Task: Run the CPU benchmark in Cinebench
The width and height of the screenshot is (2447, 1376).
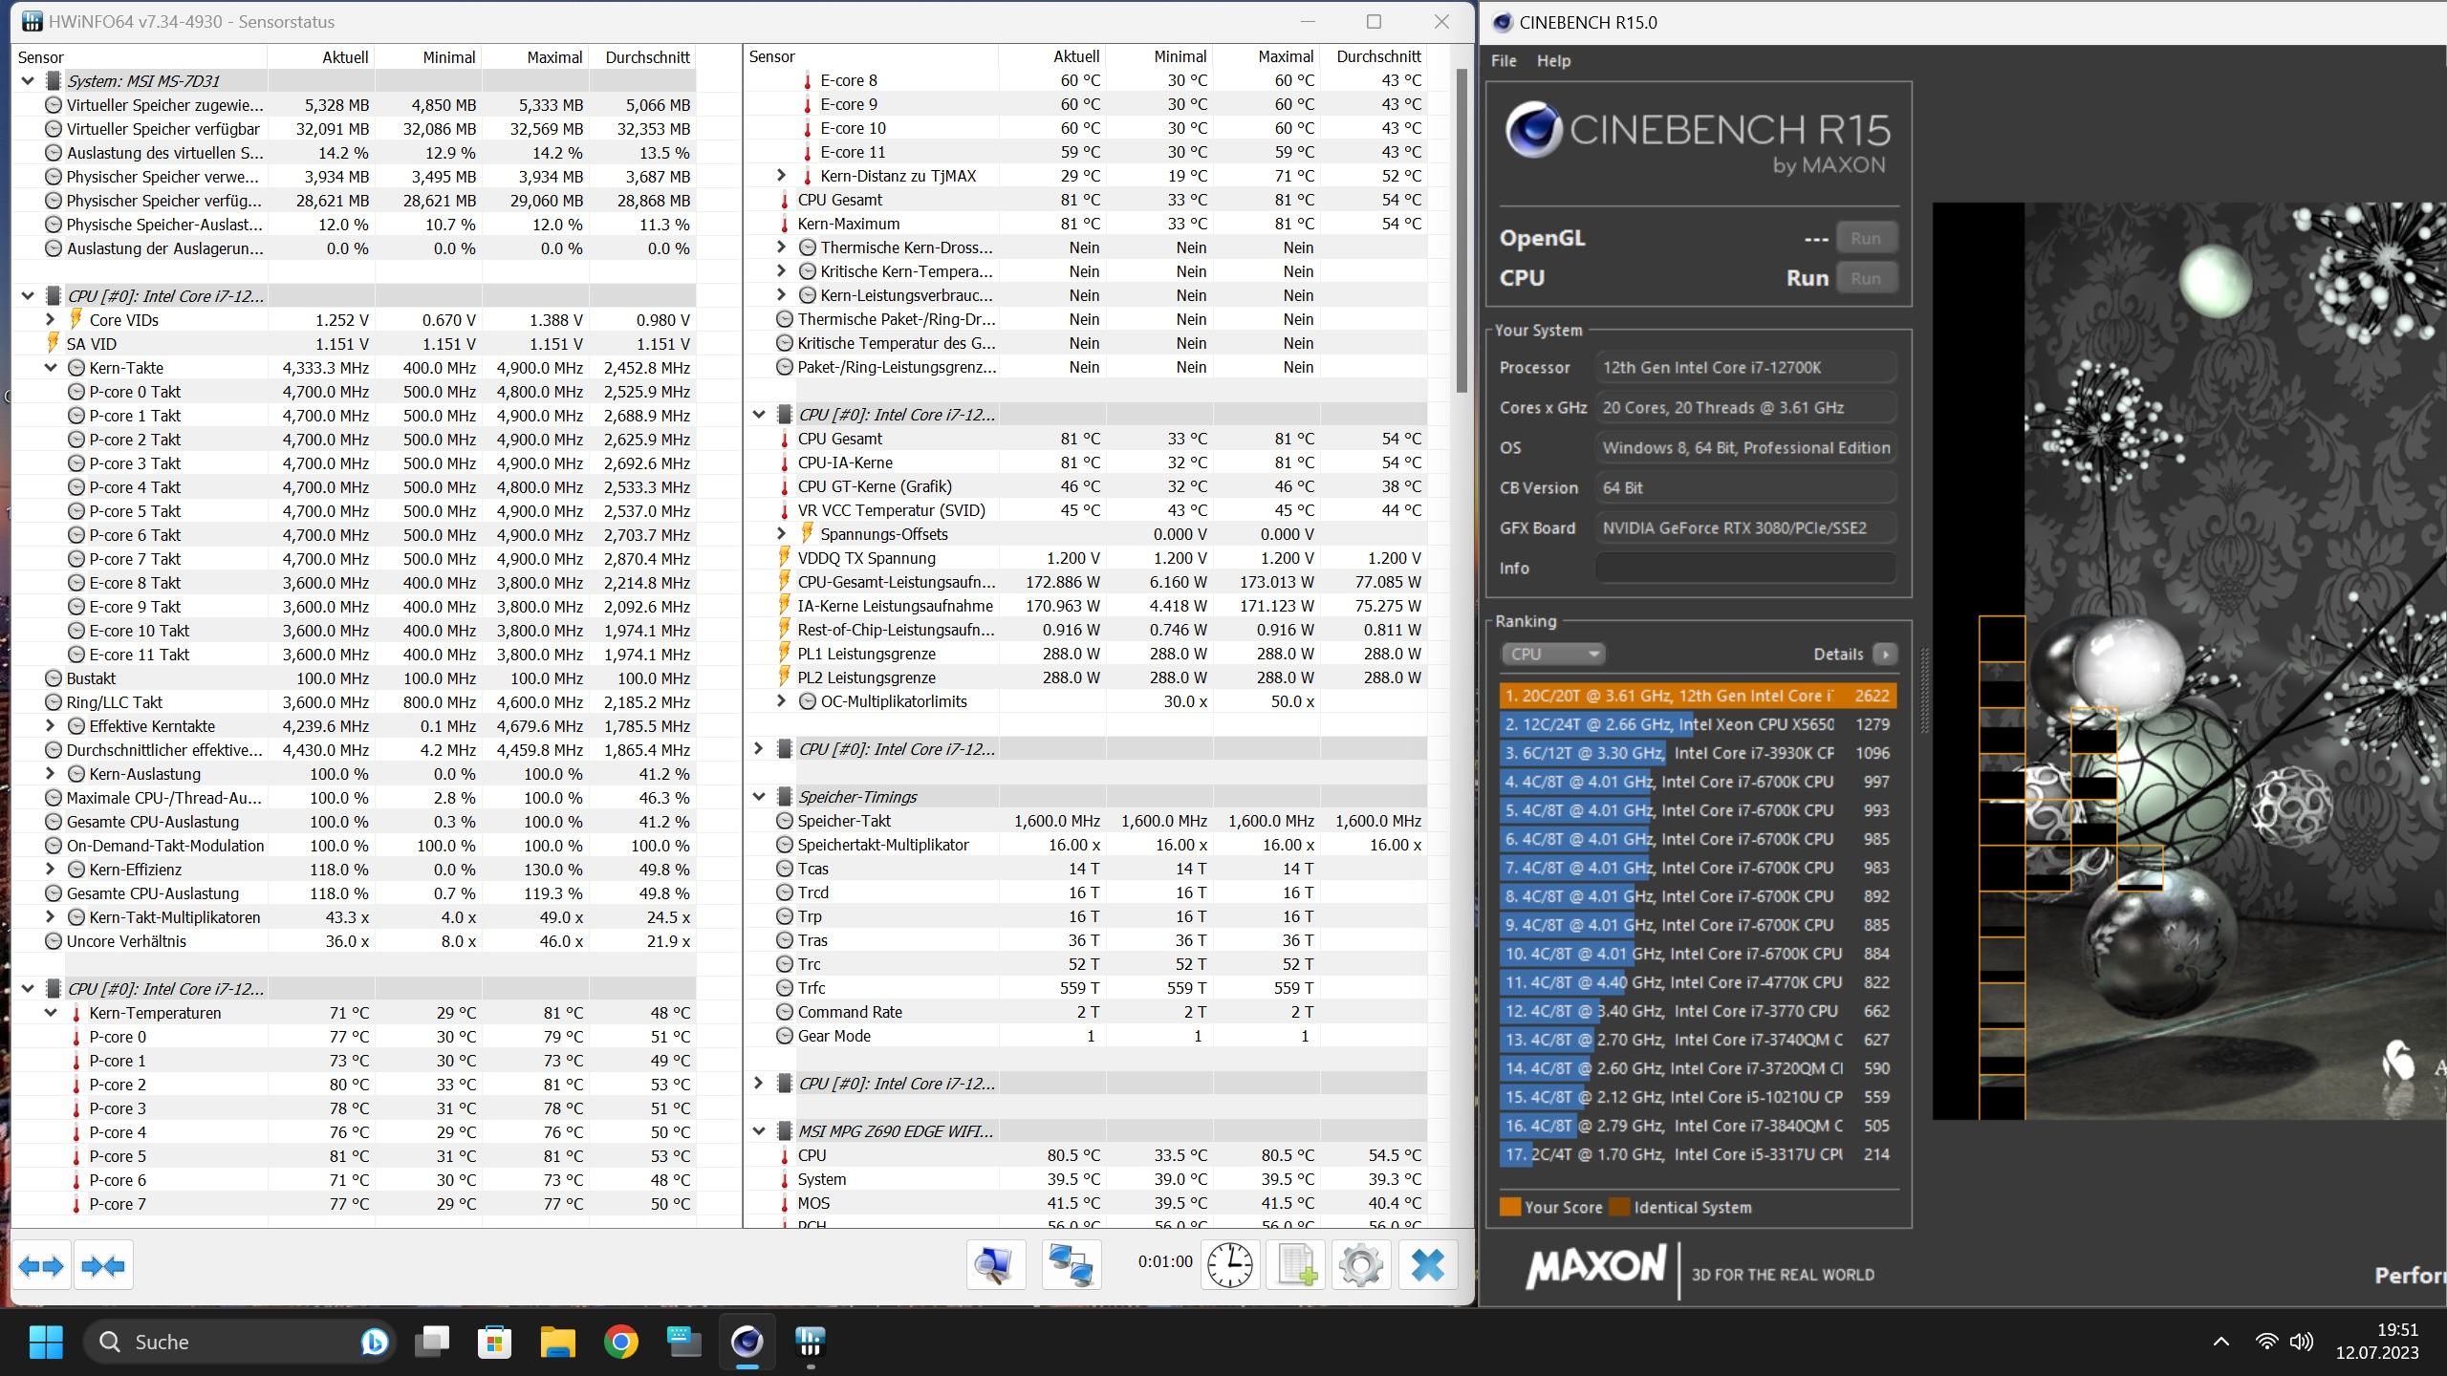Action: click(x=1865, y=278)
